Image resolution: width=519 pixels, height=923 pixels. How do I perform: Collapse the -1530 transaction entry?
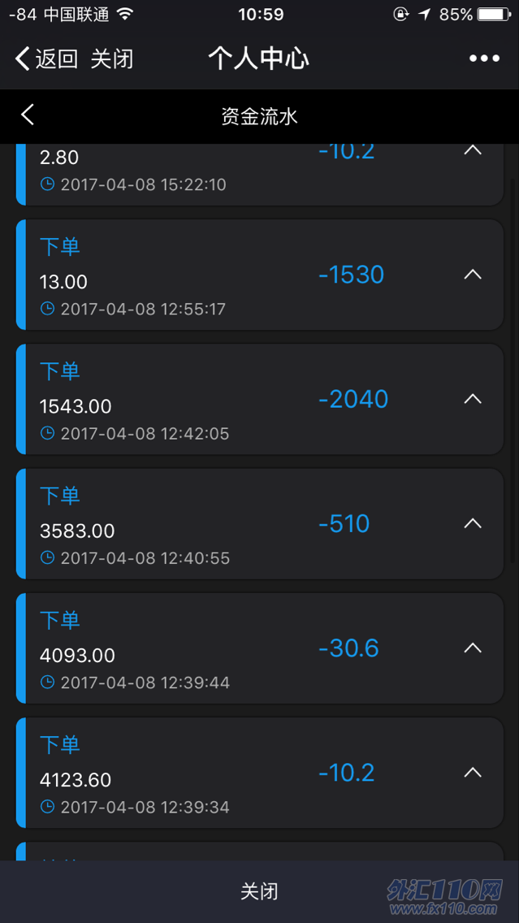[473, 275]
